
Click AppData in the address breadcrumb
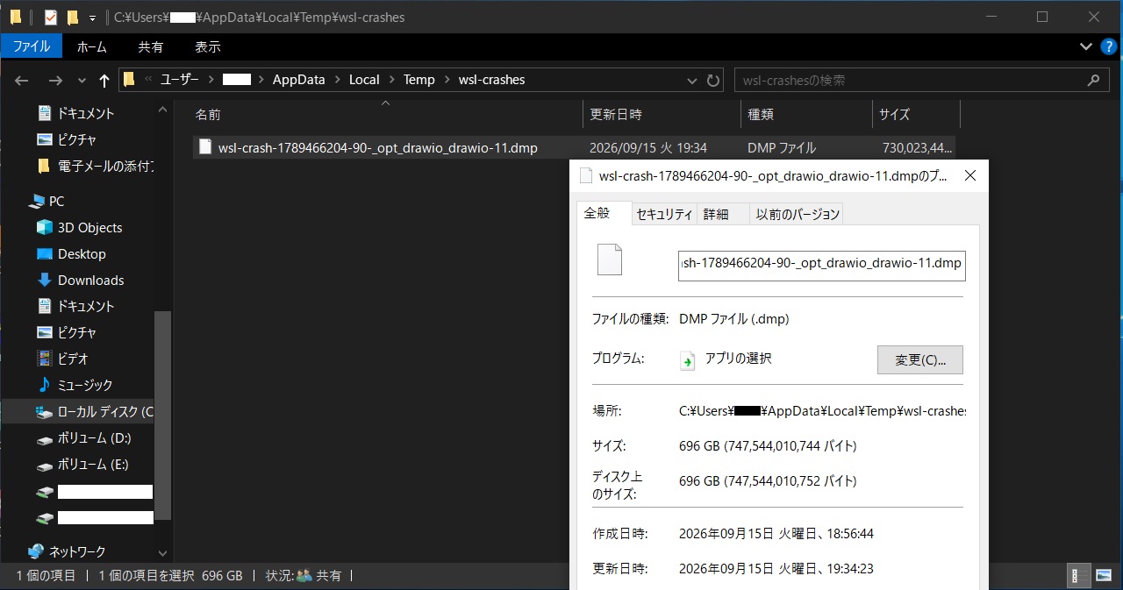coord(298,80)
